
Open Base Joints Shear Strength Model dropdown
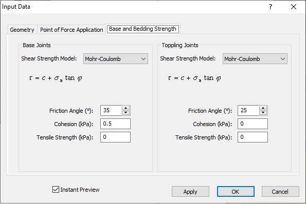coord(116,59)
